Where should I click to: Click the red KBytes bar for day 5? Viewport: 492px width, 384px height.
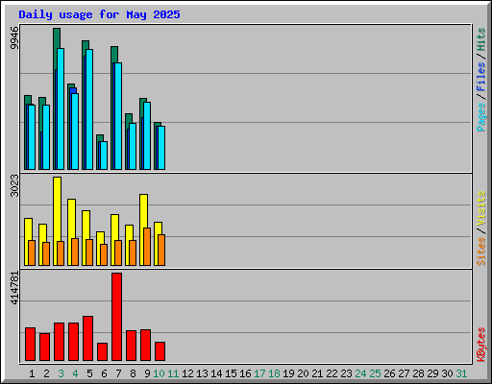point(87,338)
